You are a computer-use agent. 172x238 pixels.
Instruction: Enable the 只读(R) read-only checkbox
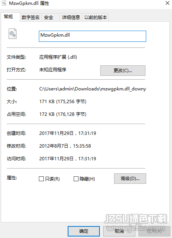(x=42, y=179)
